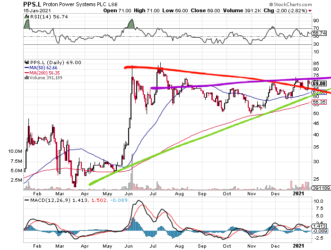Click Aug under the MACD panel
Screen dimensions: 331x250
click(179, 246)
